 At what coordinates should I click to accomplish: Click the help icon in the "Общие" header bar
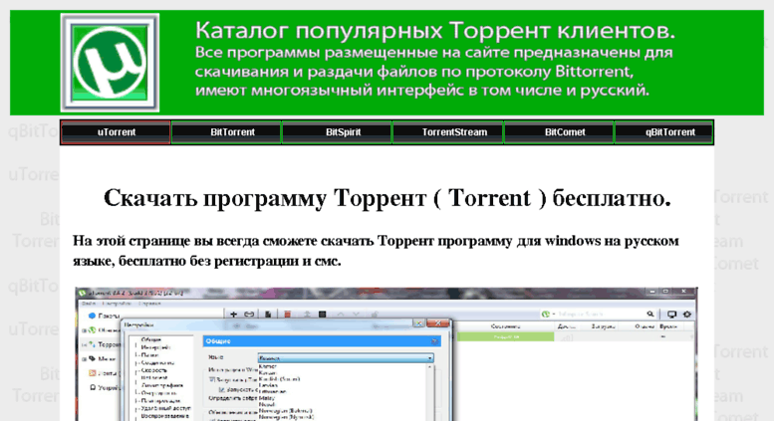coord(434,341)
